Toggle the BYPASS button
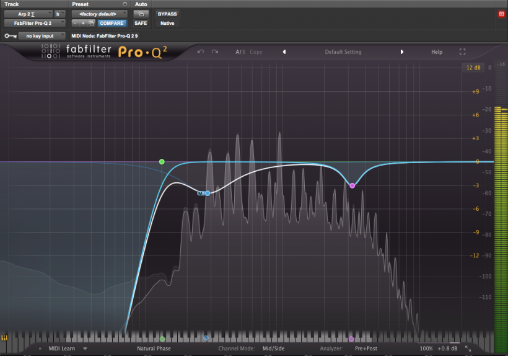The width and height of the screenshot is (508, 356). pyautogui.click(x=167, y=14)
